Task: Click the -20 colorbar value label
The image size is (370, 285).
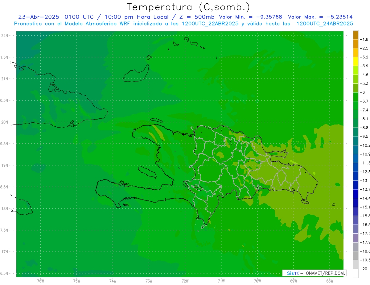Action: click(364, 269)
